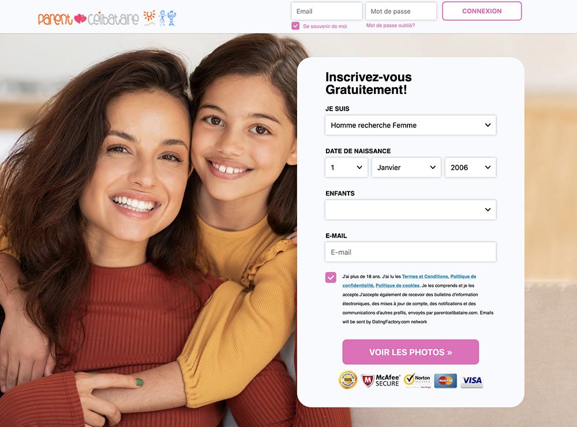Click the sun icon in header logo

(149, 18)
